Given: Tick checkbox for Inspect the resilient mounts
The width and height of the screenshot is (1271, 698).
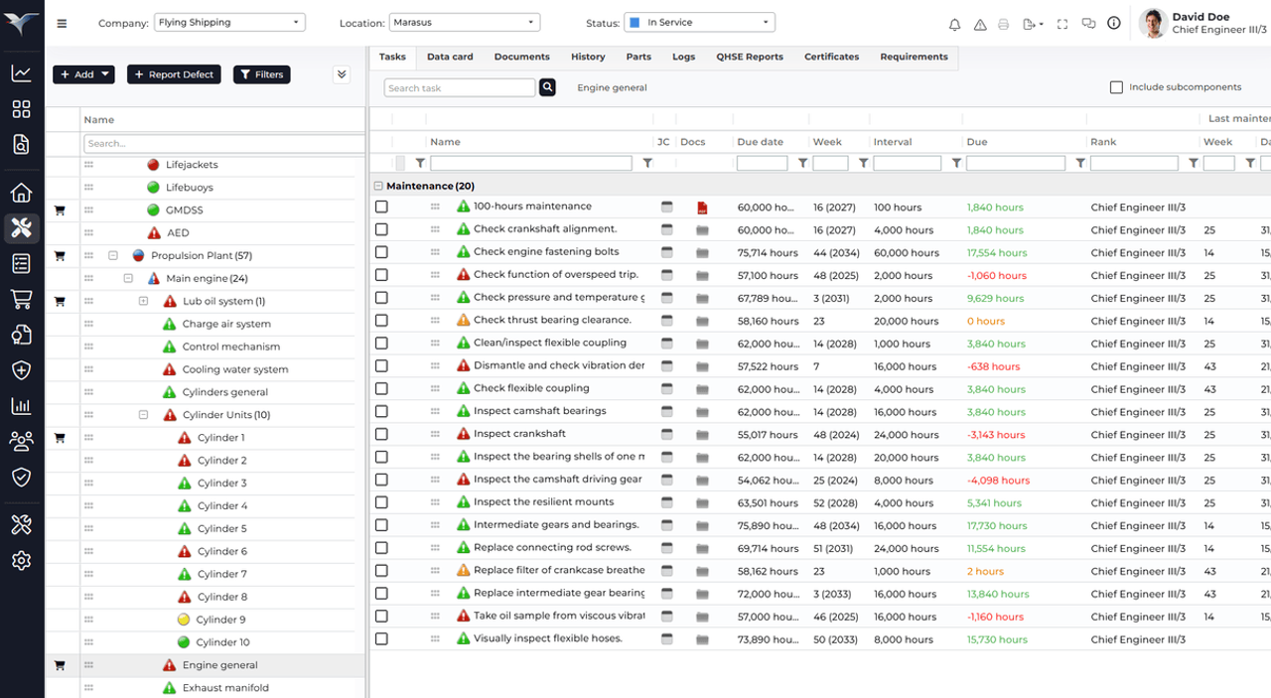Looking at the screenshot, I should tap(381, 502).
